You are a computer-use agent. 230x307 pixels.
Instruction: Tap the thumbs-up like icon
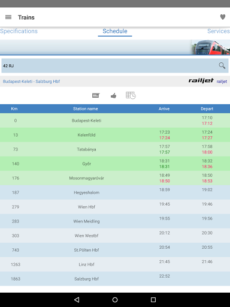click(113, 96)
